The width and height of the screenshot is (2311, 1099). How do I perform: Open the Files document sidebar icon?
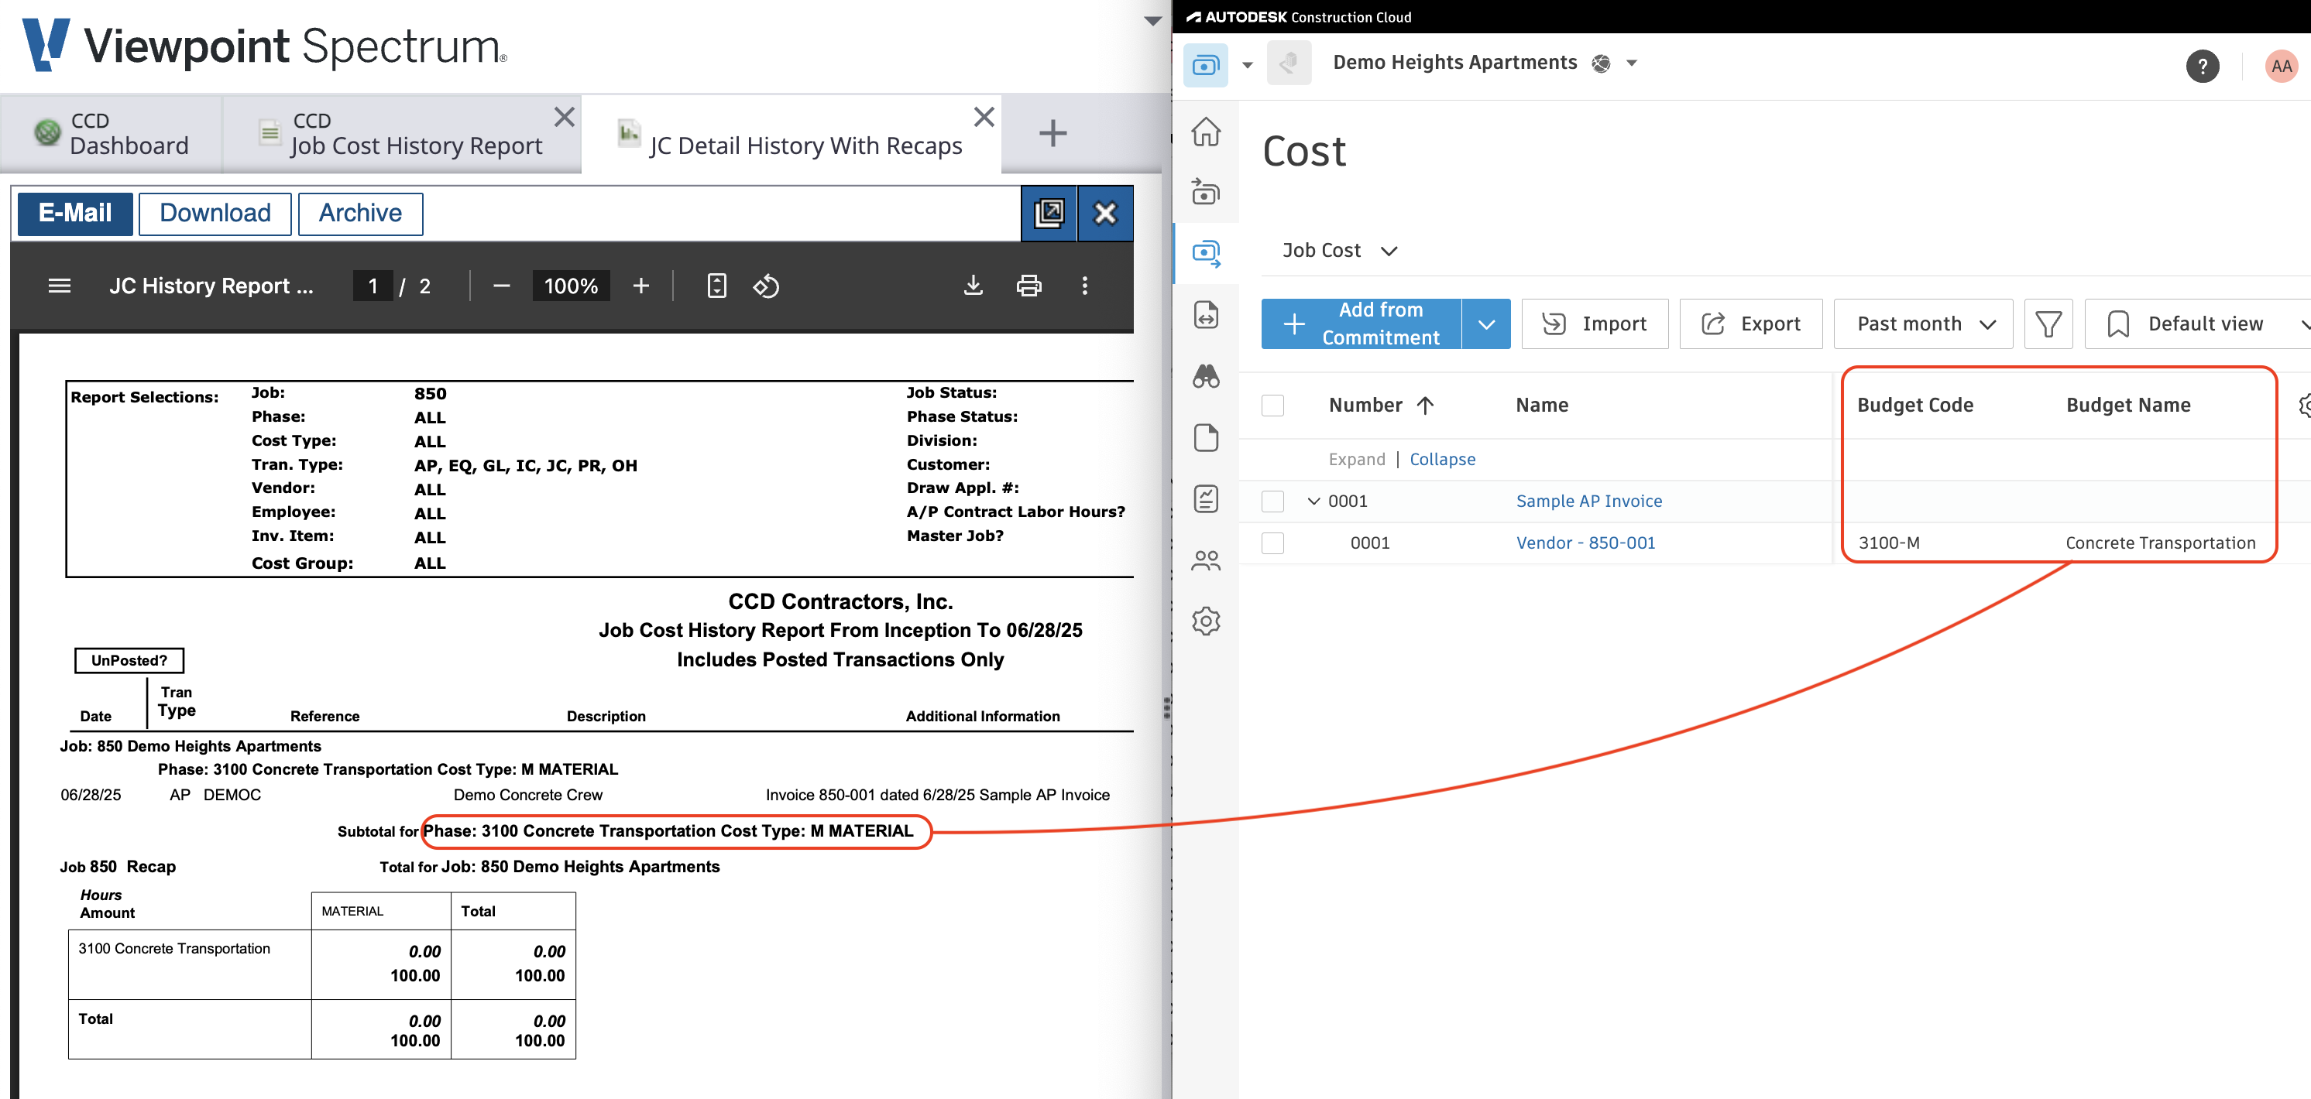[x=1206, y=437]
